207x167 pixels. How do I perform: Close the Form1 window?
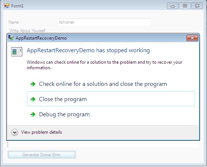click(197, 6)
